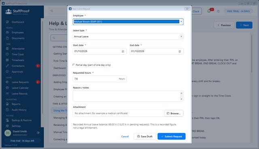Click the help question mark icon
This screenshot has height=149, width=259.
[x=218, y=11]
